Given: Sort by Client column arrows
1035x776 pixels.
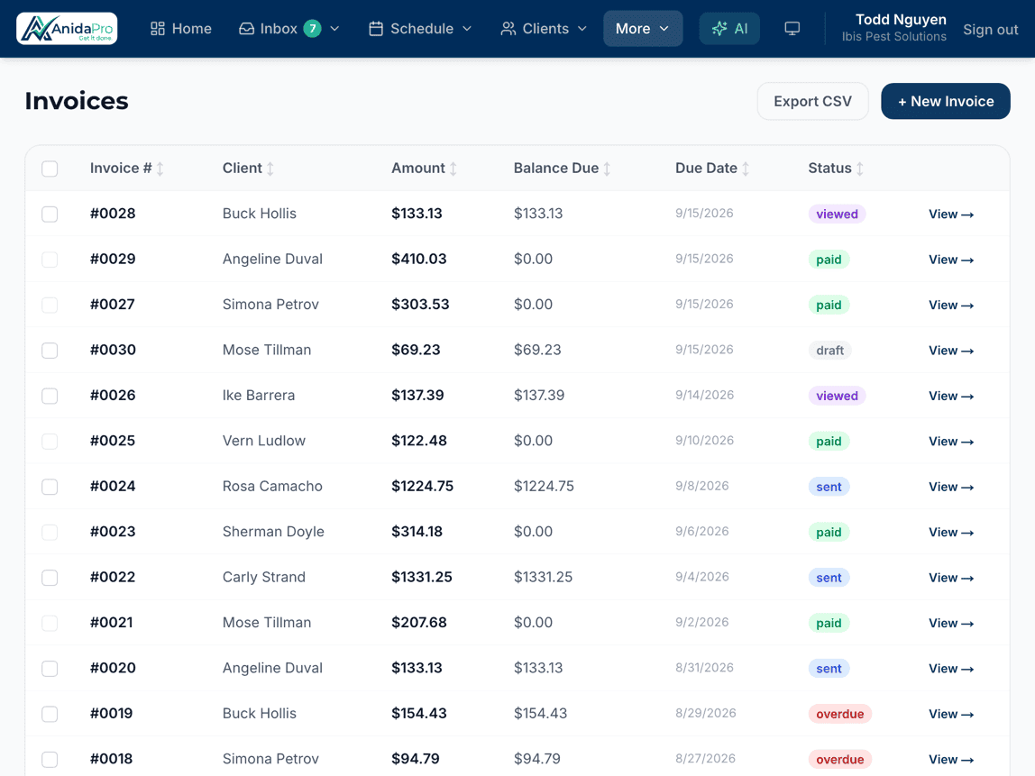Looking at the screenshot, I should click(x=270, y=169).
